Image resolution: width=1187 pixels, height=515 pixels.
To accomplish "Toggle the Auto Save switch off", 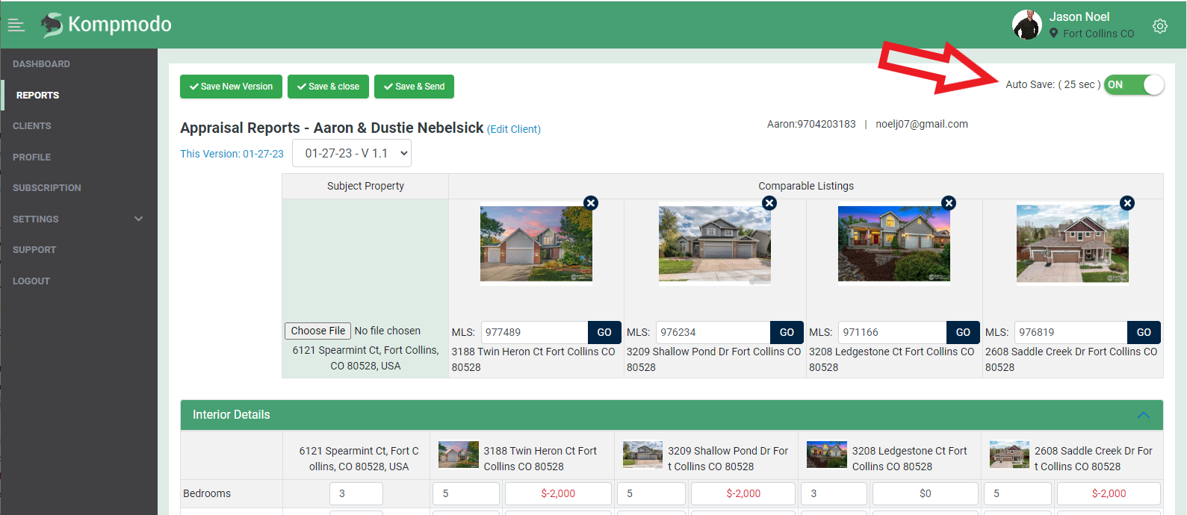I will [1134, 85].
